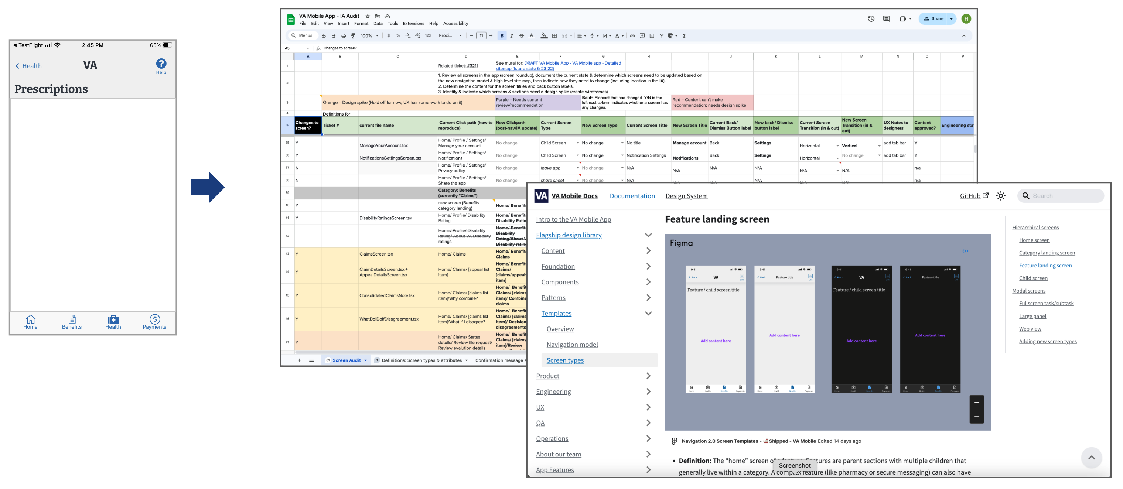Collapse Flagship design library section

pyautogui.click(x=648, y=235)
